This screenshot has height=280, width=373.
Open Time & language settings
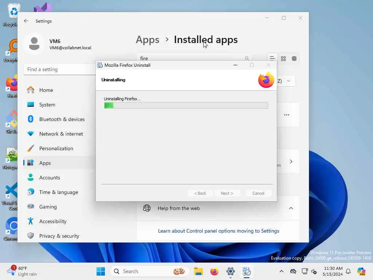[59, 192]
